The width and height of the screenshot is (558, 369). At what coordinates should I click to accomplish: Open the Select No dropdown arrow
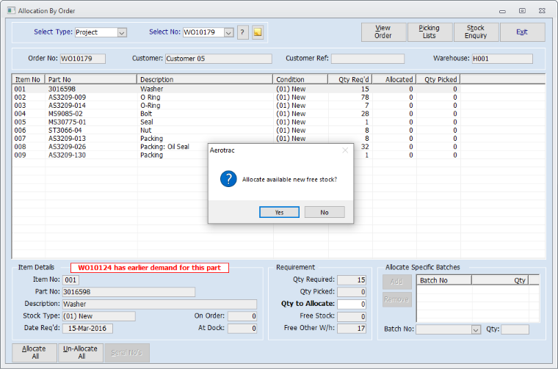tap(228, 32)
